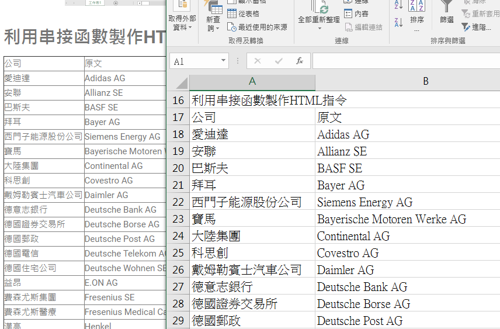Click the 重新套用 reapply filter icon
500x329 pixels.
[466, 13]
